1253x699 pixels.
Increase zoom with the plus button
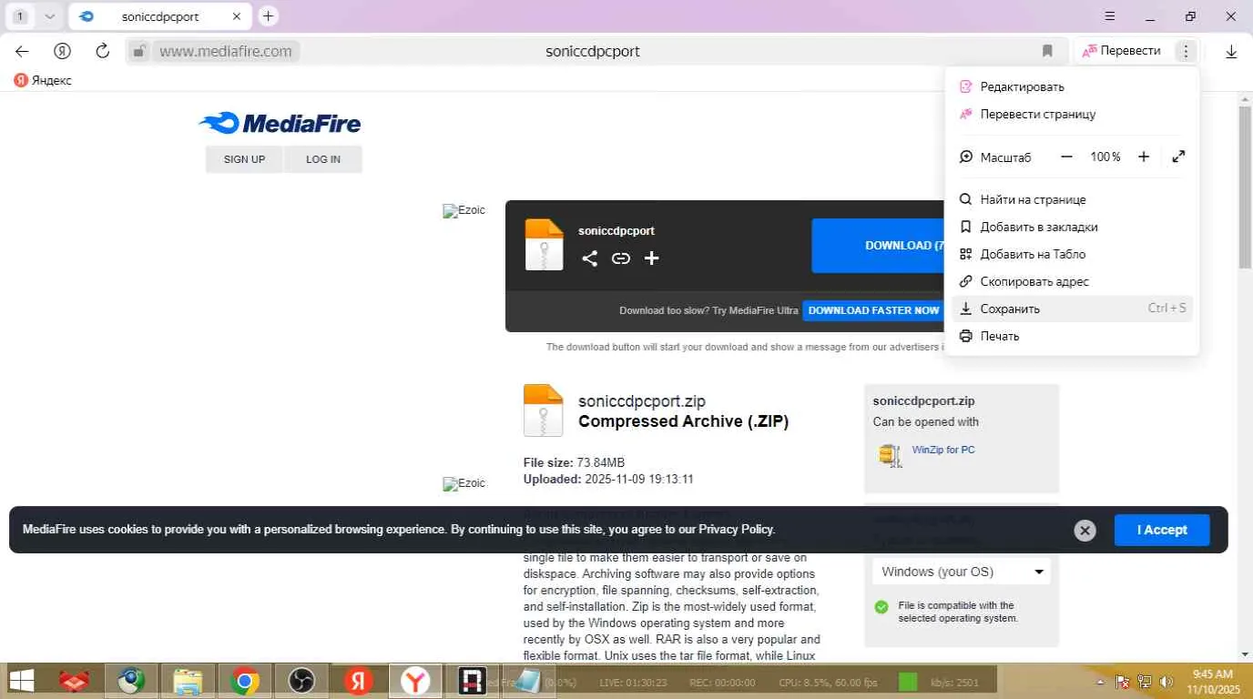(1144, 157)
